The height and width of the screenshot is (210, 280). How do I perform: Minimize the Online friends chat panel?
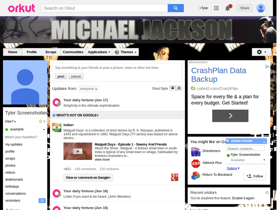(x=264, y=141)
